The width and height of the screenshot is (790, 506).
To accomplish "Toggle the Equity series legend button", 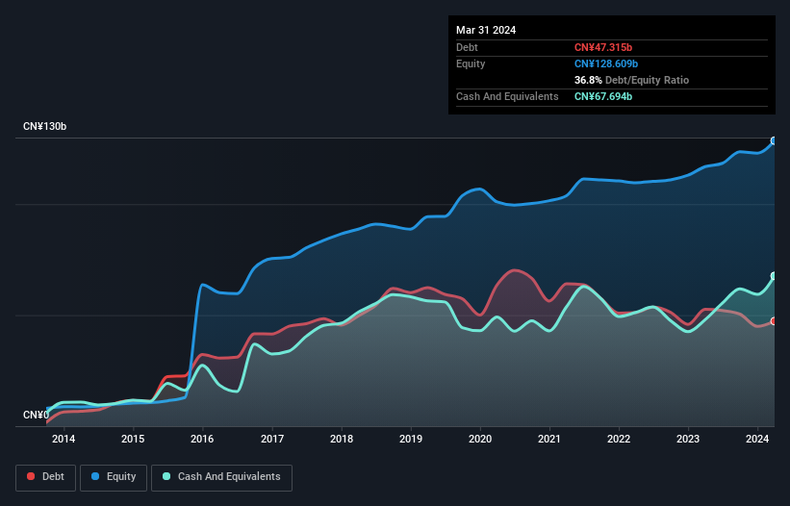I will 114,477.
